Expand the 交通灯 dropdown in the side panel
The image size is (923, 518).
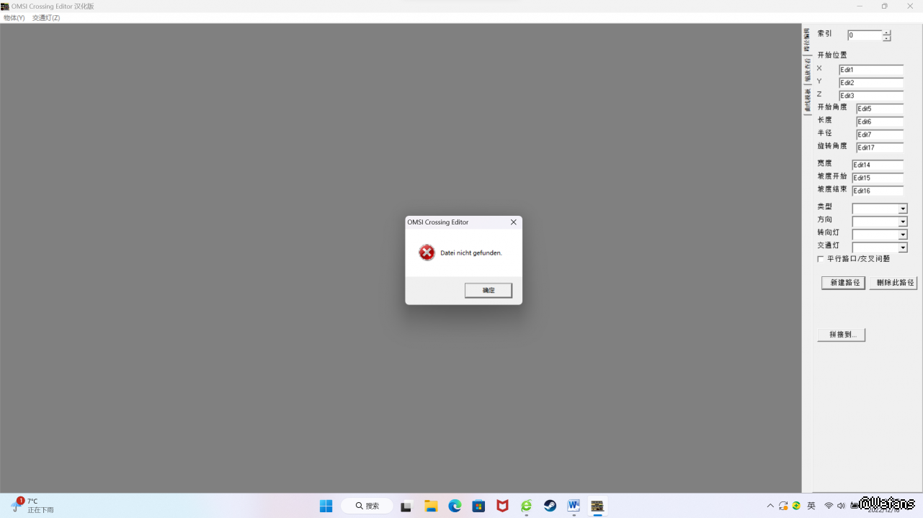point(903,247)
